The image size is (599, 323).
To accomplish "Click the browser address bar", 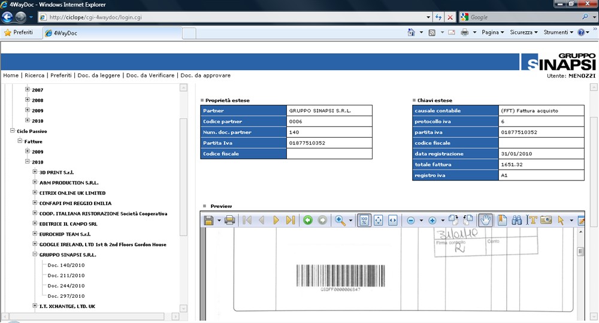I will pyautogui.click(x=235, y=17).
